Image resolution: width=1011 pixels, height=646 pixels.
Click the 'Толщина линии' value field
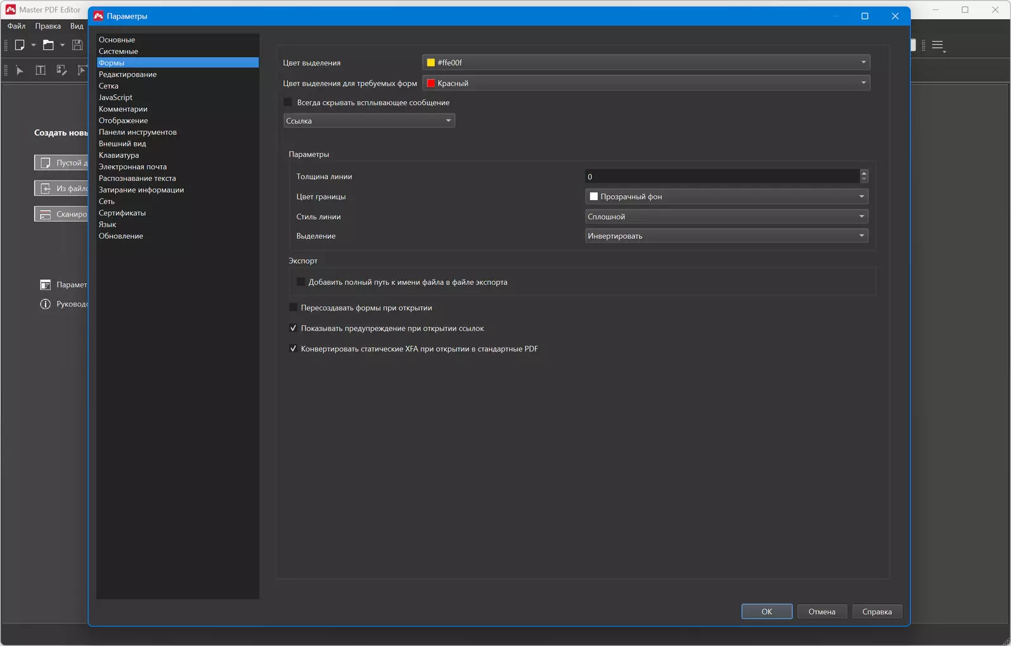click(x=722, y=177)
